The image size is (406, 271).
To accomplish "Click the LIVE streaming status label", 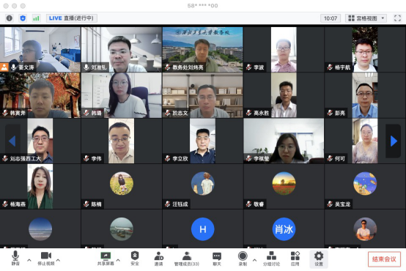I will [72, 18].
